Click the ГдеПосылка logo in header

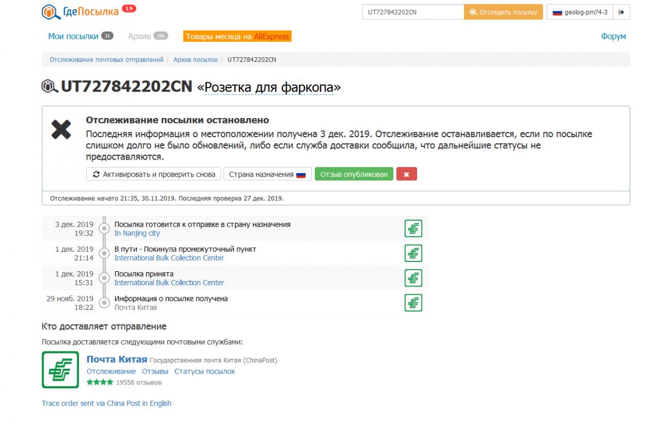pyautogui.click(x=81, y=11)
